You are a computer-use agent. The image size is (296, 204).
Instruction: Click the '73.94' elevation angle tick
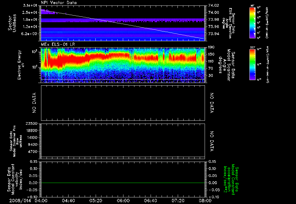coord(214,34)
